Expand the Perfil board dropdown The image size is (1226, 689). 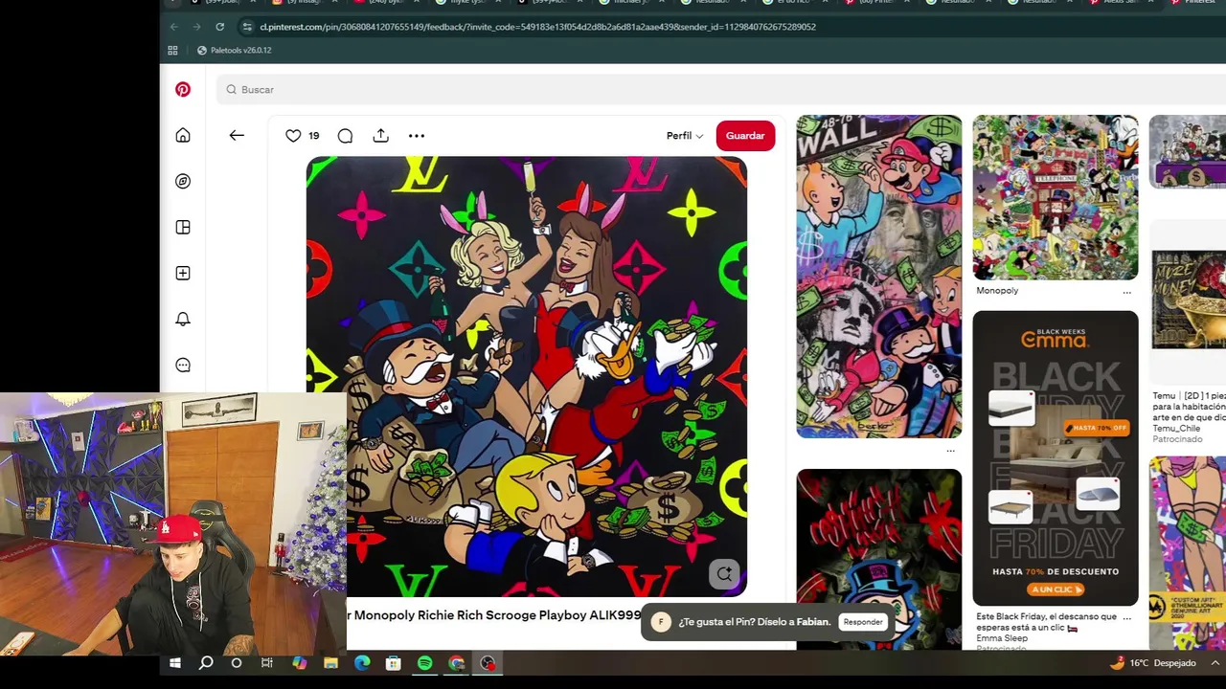click(x=685, y=136)
